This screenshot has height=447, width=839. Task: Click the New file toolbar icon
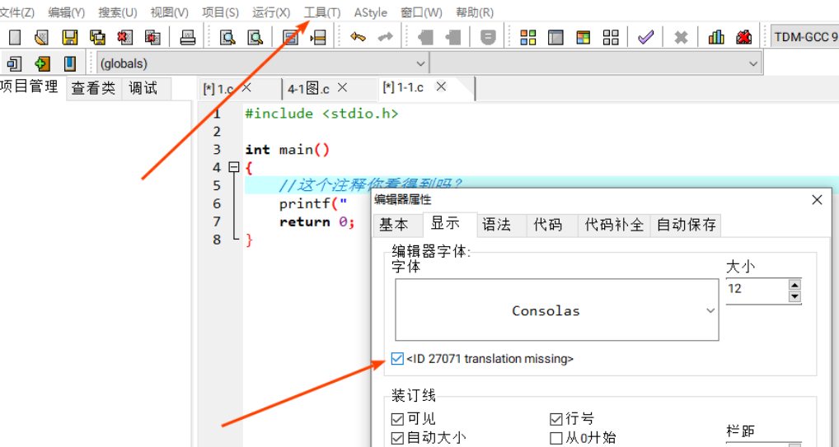point(15,37)
